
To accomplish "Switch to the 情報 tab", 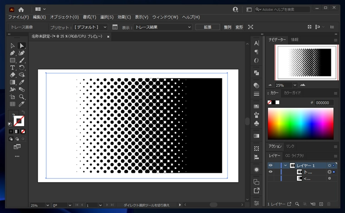I will tap(295, 40).
